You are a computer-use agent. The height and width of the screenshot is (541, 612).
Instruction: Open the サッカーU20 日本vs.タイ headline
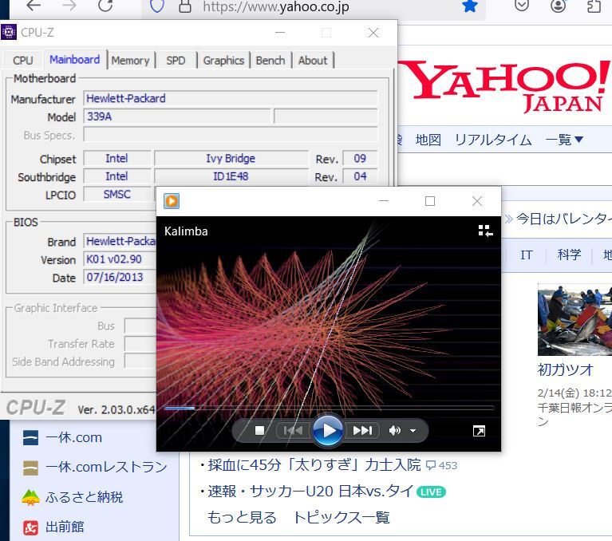(x=310, y=491)
